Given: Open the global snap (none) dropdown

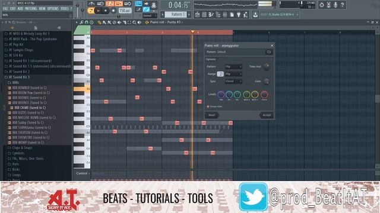Looking at the screenshot, I should pos(150,16).
